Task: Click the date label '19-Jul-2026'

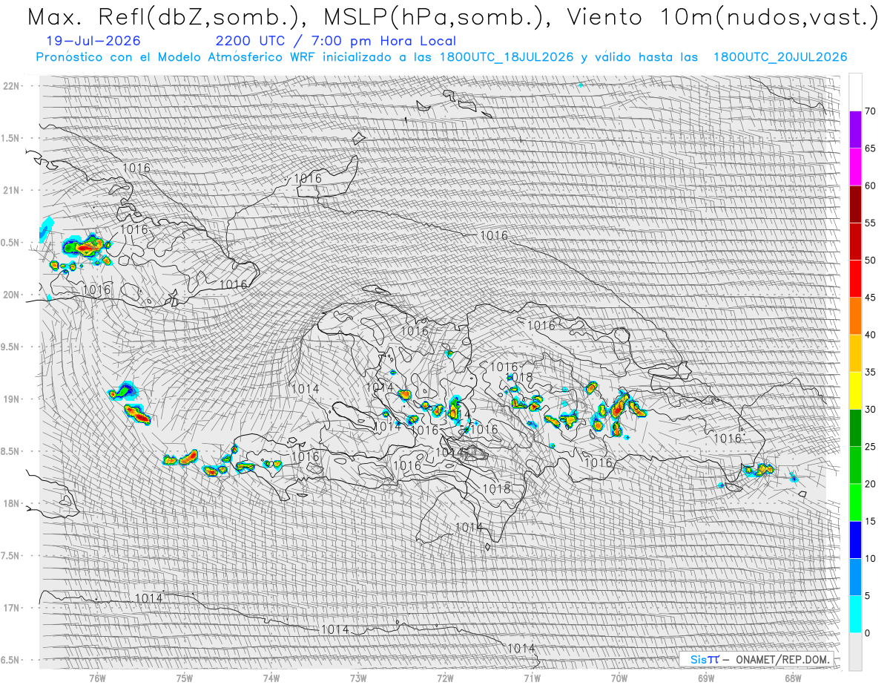Action: [92, 41]
